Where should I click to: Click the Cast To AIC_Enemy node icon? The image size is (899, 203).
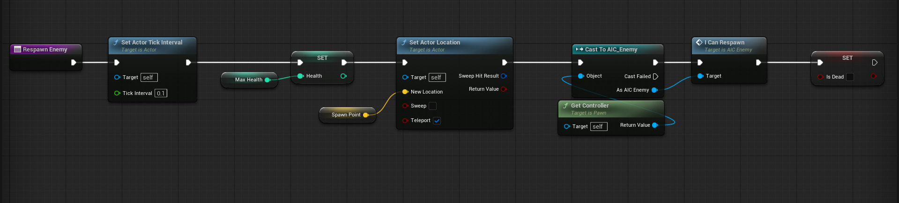point(580,49)
